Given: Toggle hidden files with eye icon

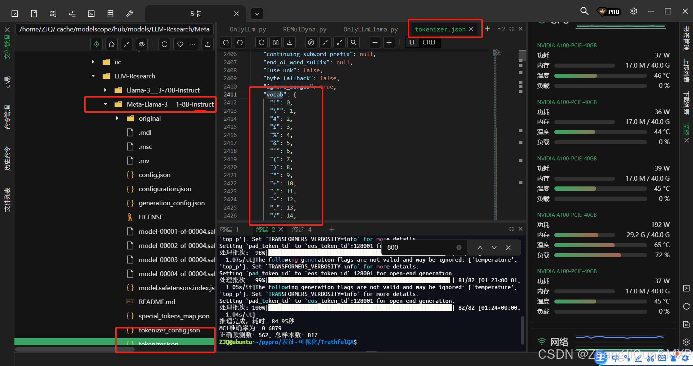Looking at the screenshot, I should [x=142, y=44].
